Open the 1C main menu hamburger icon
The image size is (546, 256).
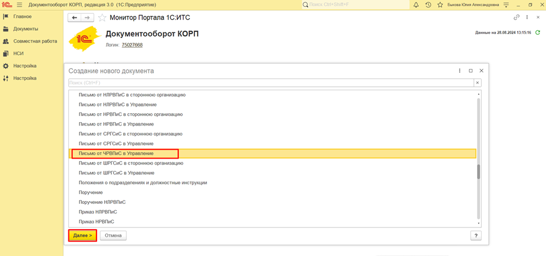(x=20, y=5)
